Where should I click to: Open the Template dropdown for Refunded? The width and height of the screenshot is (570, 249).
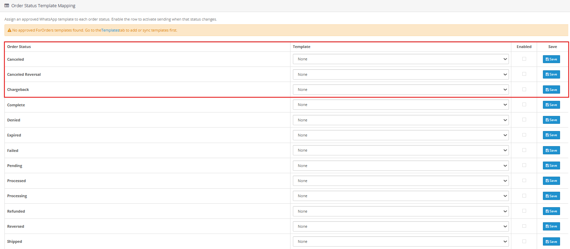tap(401, 211)
